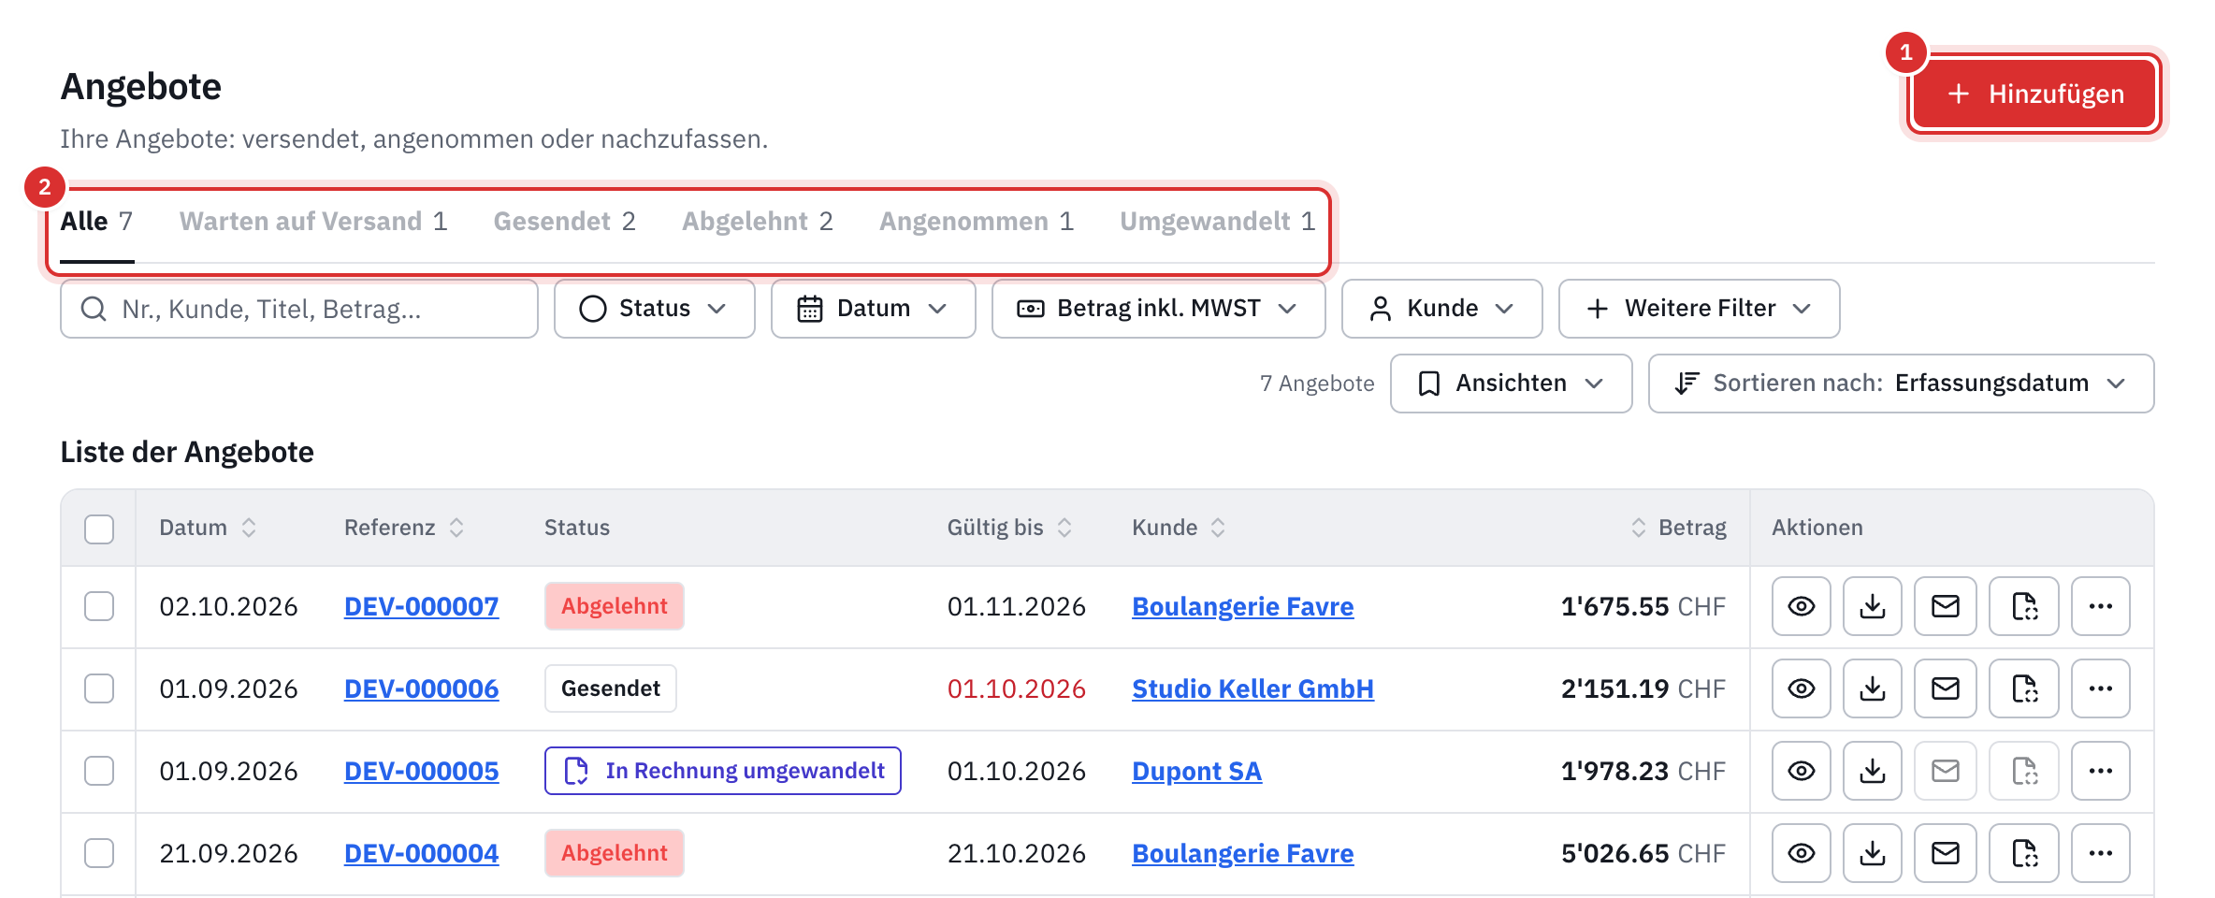The height and width of the screenshot is (898, 2215).
Task: Download offer DEV-000005
Action: (x=1872, y=771)
